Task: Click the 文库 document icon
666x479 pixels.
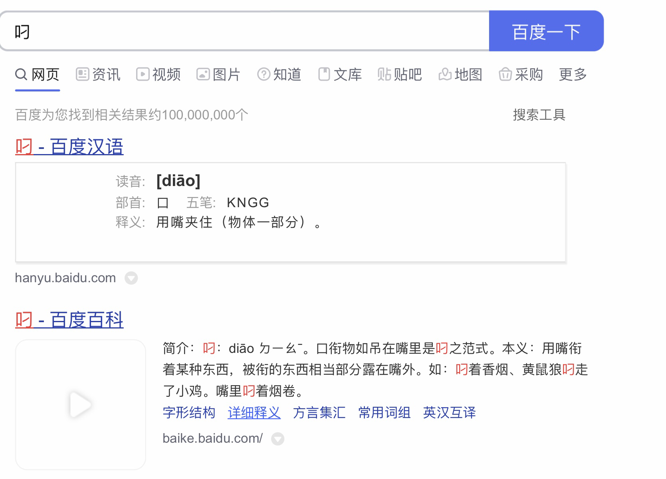Action: tap(324, 74)
